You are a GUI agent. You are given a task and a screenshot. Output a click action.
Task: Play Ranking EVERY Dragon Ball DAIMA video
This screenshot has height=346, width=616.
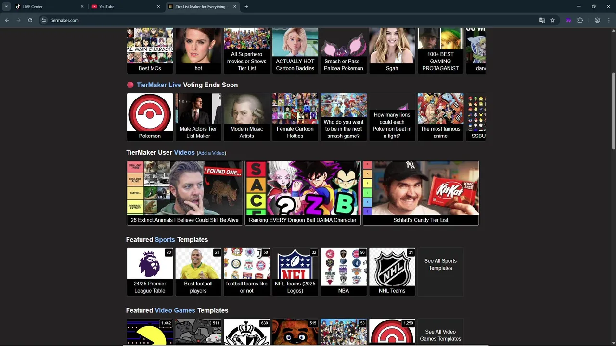point(303,193)
